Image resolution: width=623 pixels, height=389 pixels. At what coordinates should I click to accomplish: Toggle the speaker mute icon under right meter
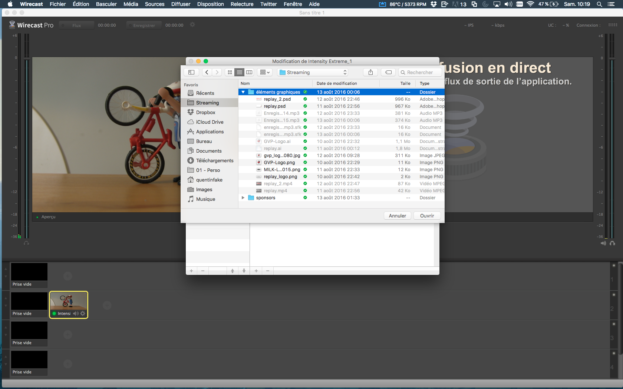coord(603,243)
